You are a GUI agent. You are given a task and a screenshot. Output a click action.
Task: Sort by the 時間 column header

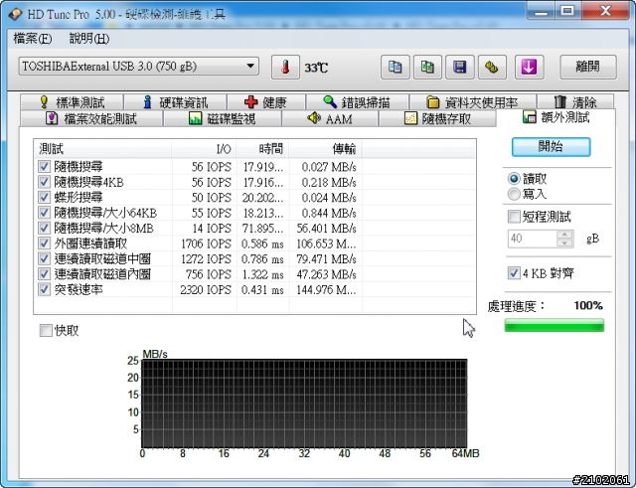point(262,149)
